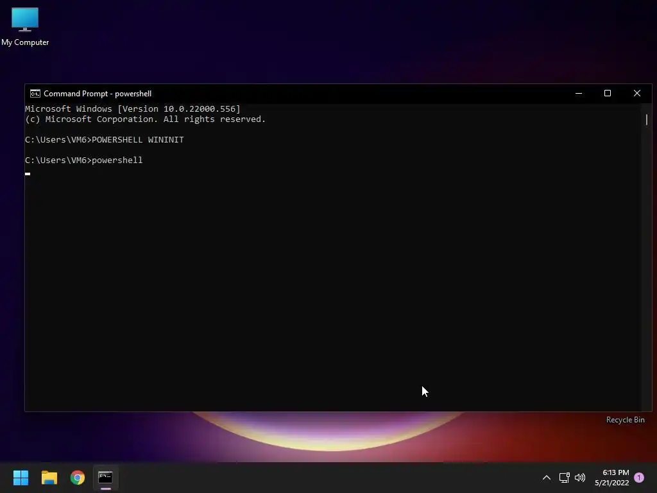Image resolution: width=657 pixels, height=493 pixels.
Task: Click the Command Prompt title bar icon
Action: (x=35, y=94)
